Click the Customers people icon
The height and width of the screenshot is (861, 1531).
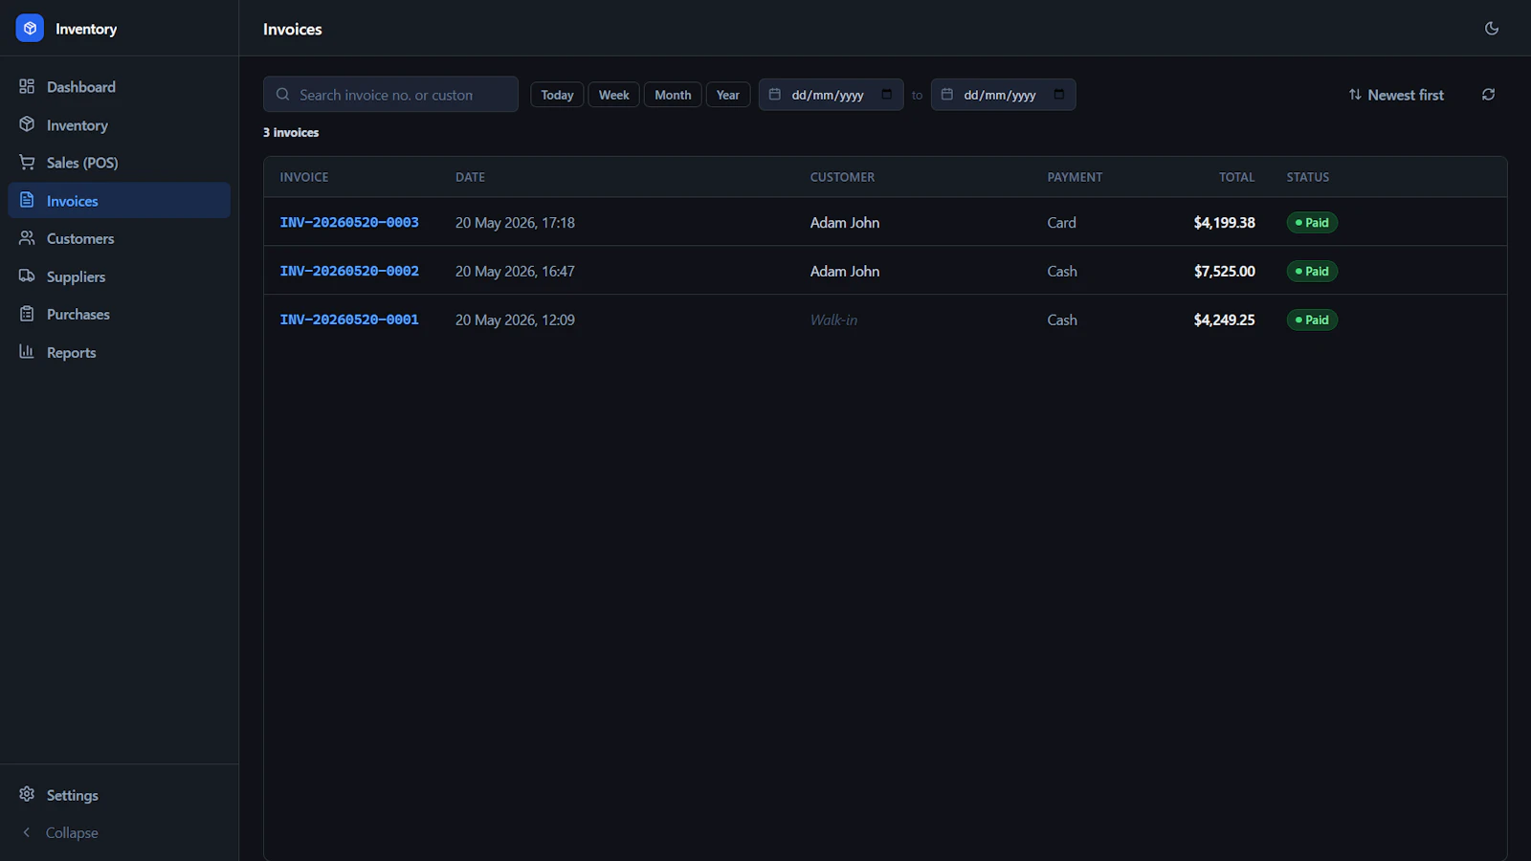click(x=27, y=238)
